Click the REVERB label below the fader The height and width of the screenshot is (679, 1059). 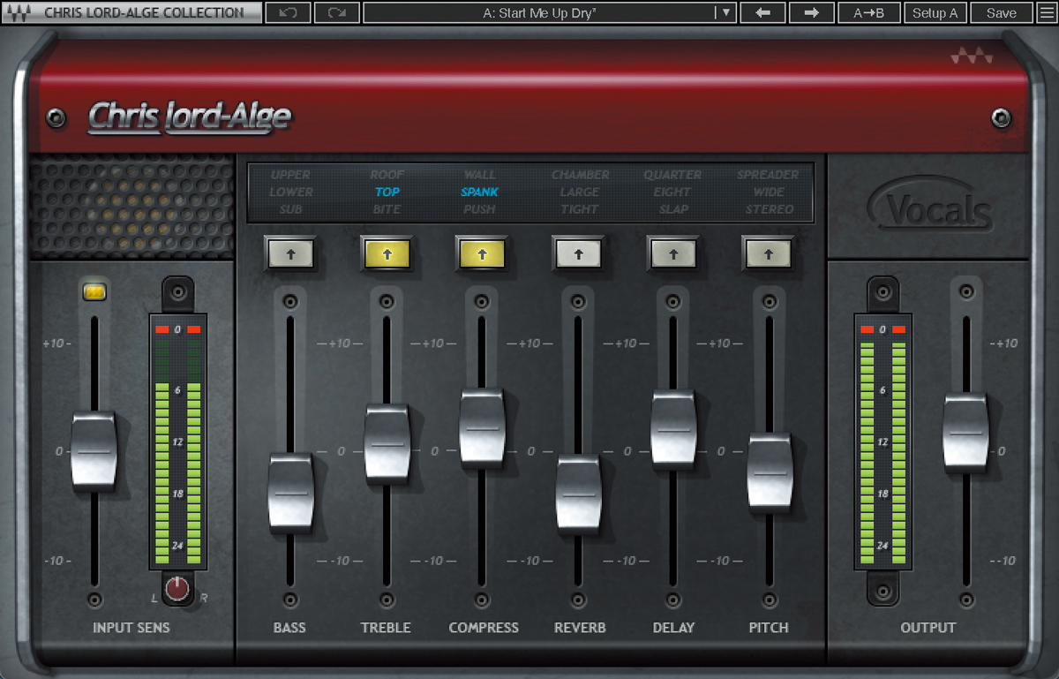point(580,628)
